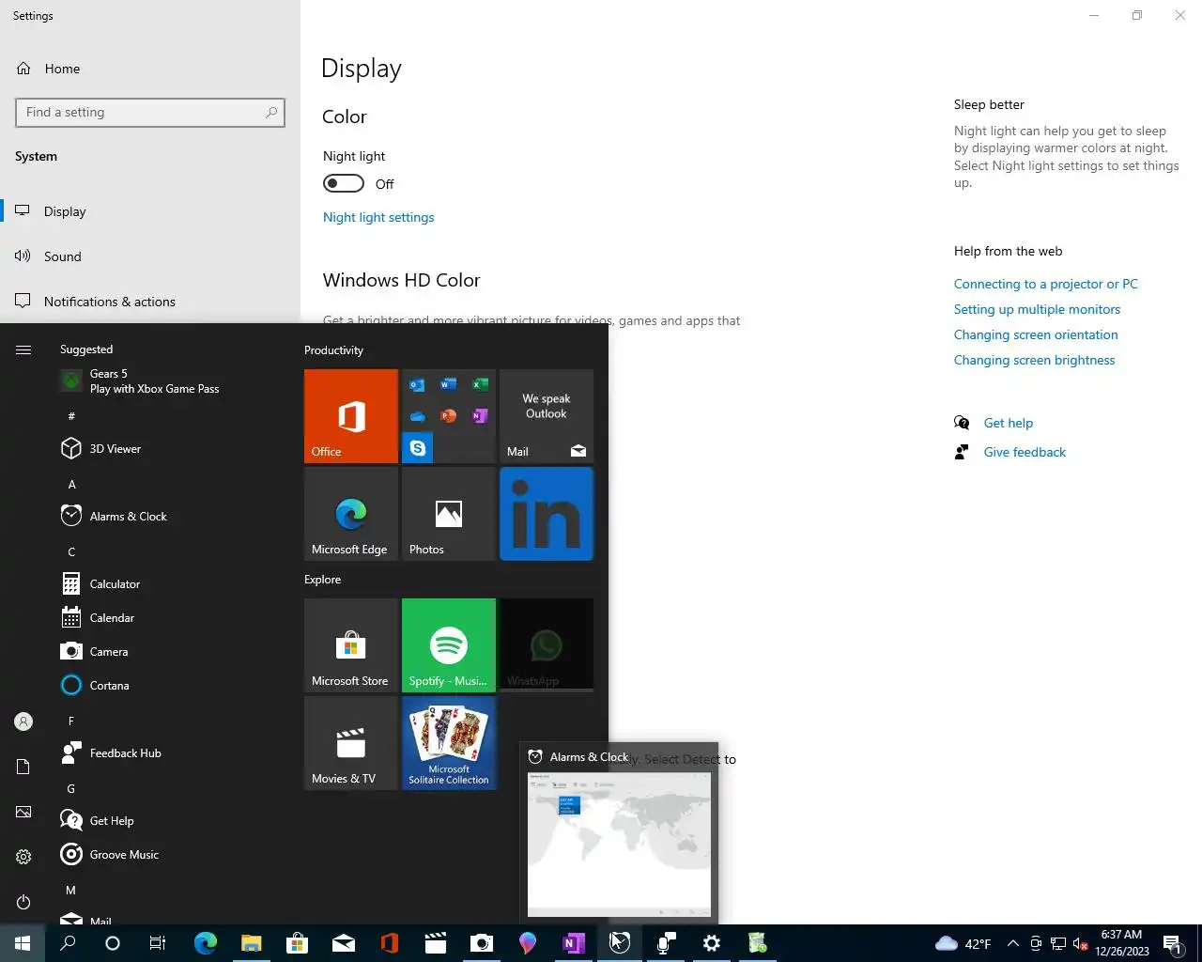Open the Office tile in Start menu
Screen dimensions: 1202x962
pos(351,416)
